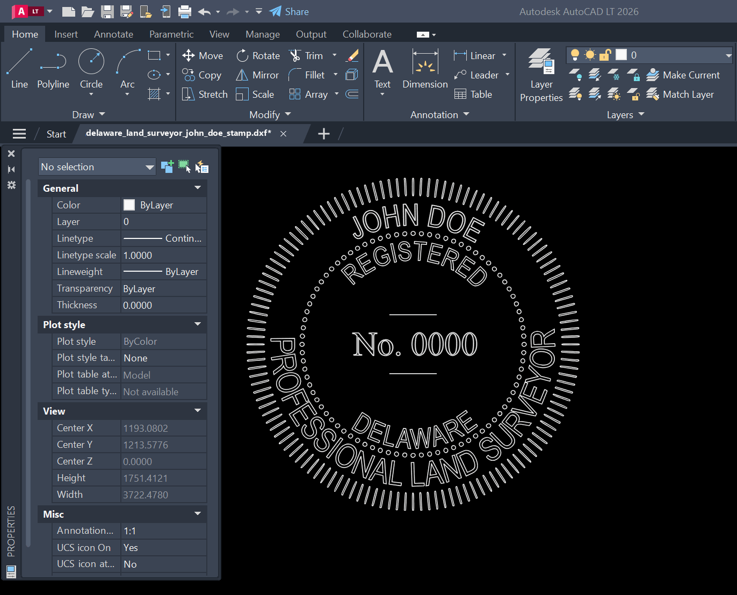The image size is (737, 595).
Task: Click the layer 0 color swatch
Action: tap(621, 55)
